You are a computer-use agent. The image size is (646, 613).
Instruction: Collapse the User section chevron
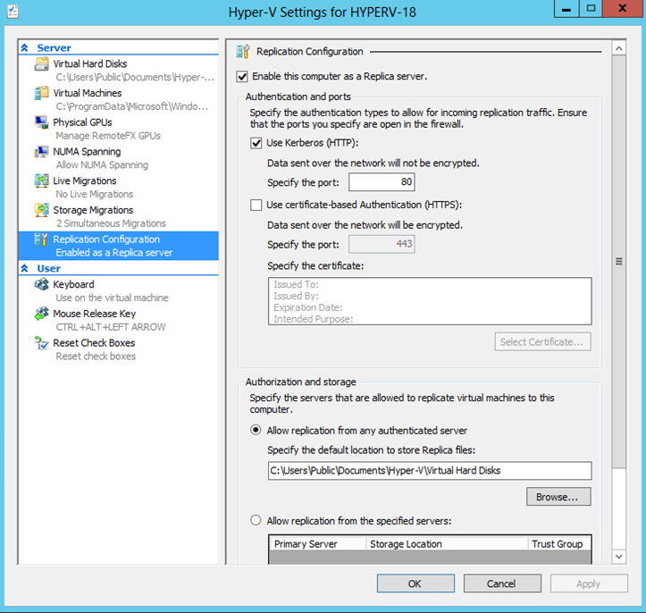[x=25, y=269]
